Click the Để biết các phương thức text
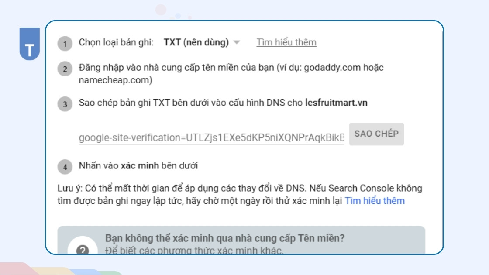Image resolution: width=489 pixels, height=275 pixels. click(194, 251)
